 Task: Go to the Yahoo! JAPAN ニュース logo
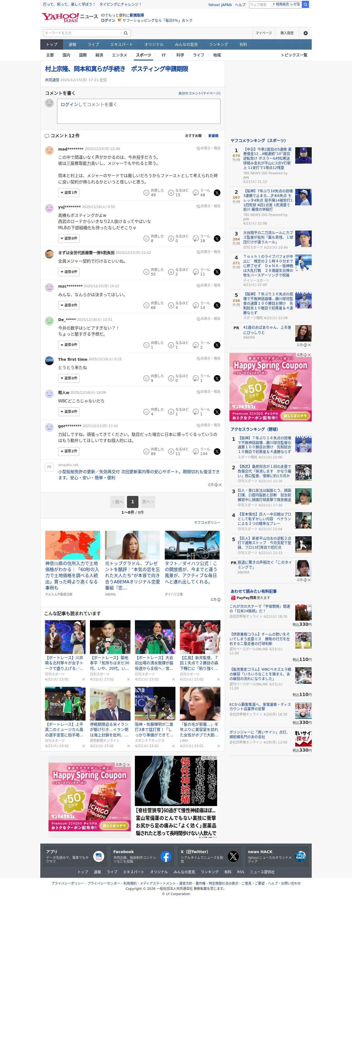(x=69, y=18)
